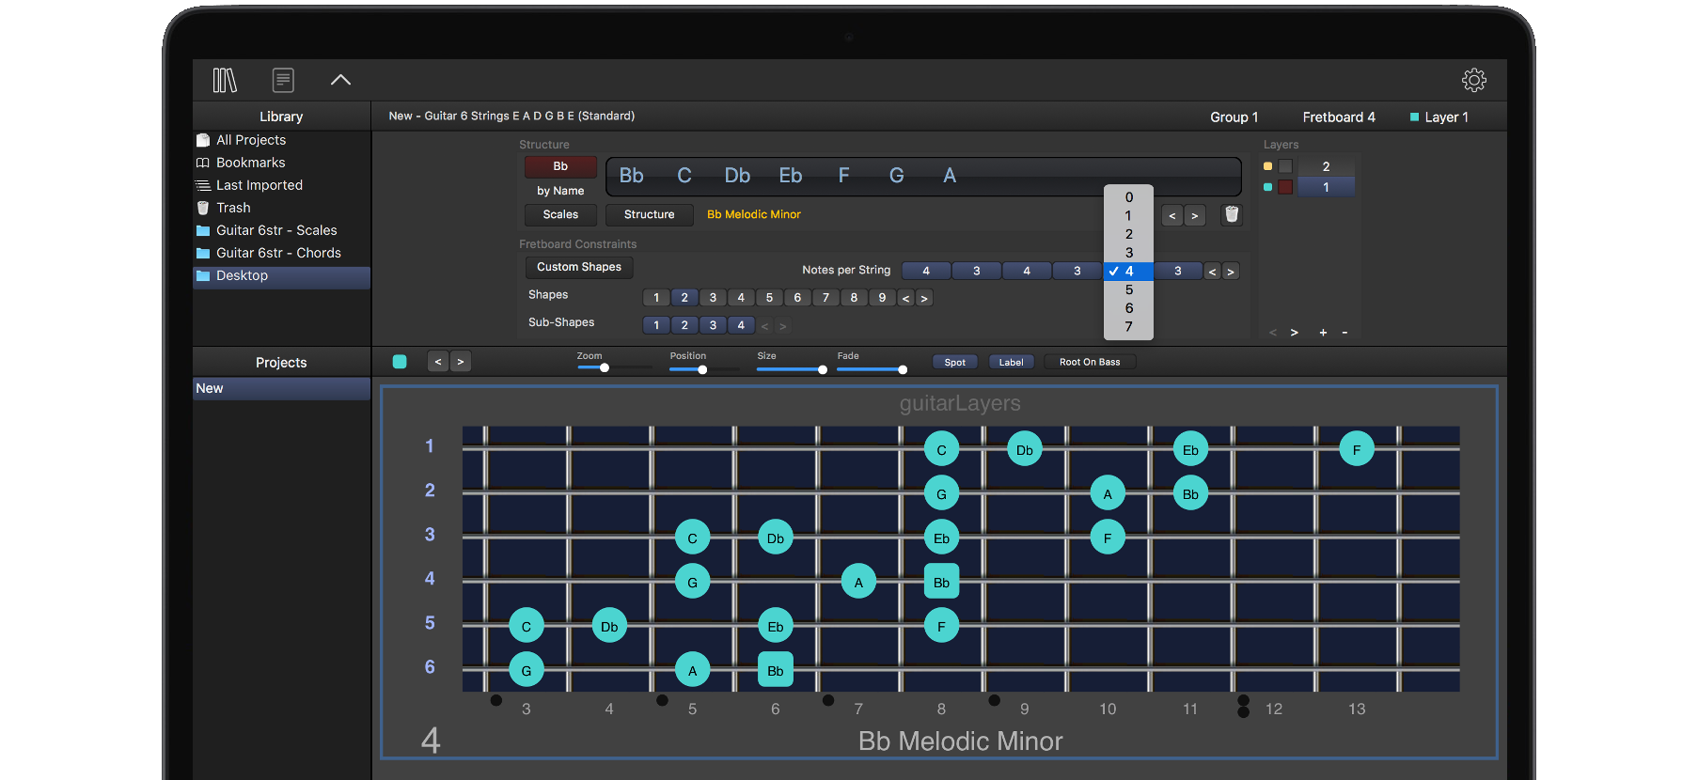The image size is (1698, 780).
Task: Click the square Bb note on string 4
Action: tap(941, 583)
